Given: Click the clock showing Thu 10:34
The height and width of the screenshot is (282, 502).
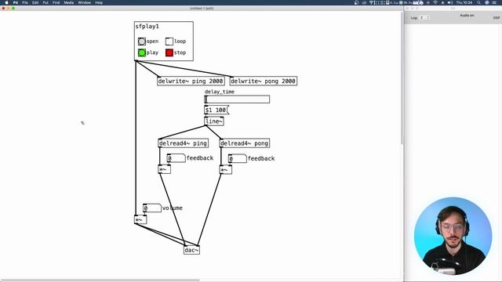Looking at the screenshot, I should pos(464,2).
